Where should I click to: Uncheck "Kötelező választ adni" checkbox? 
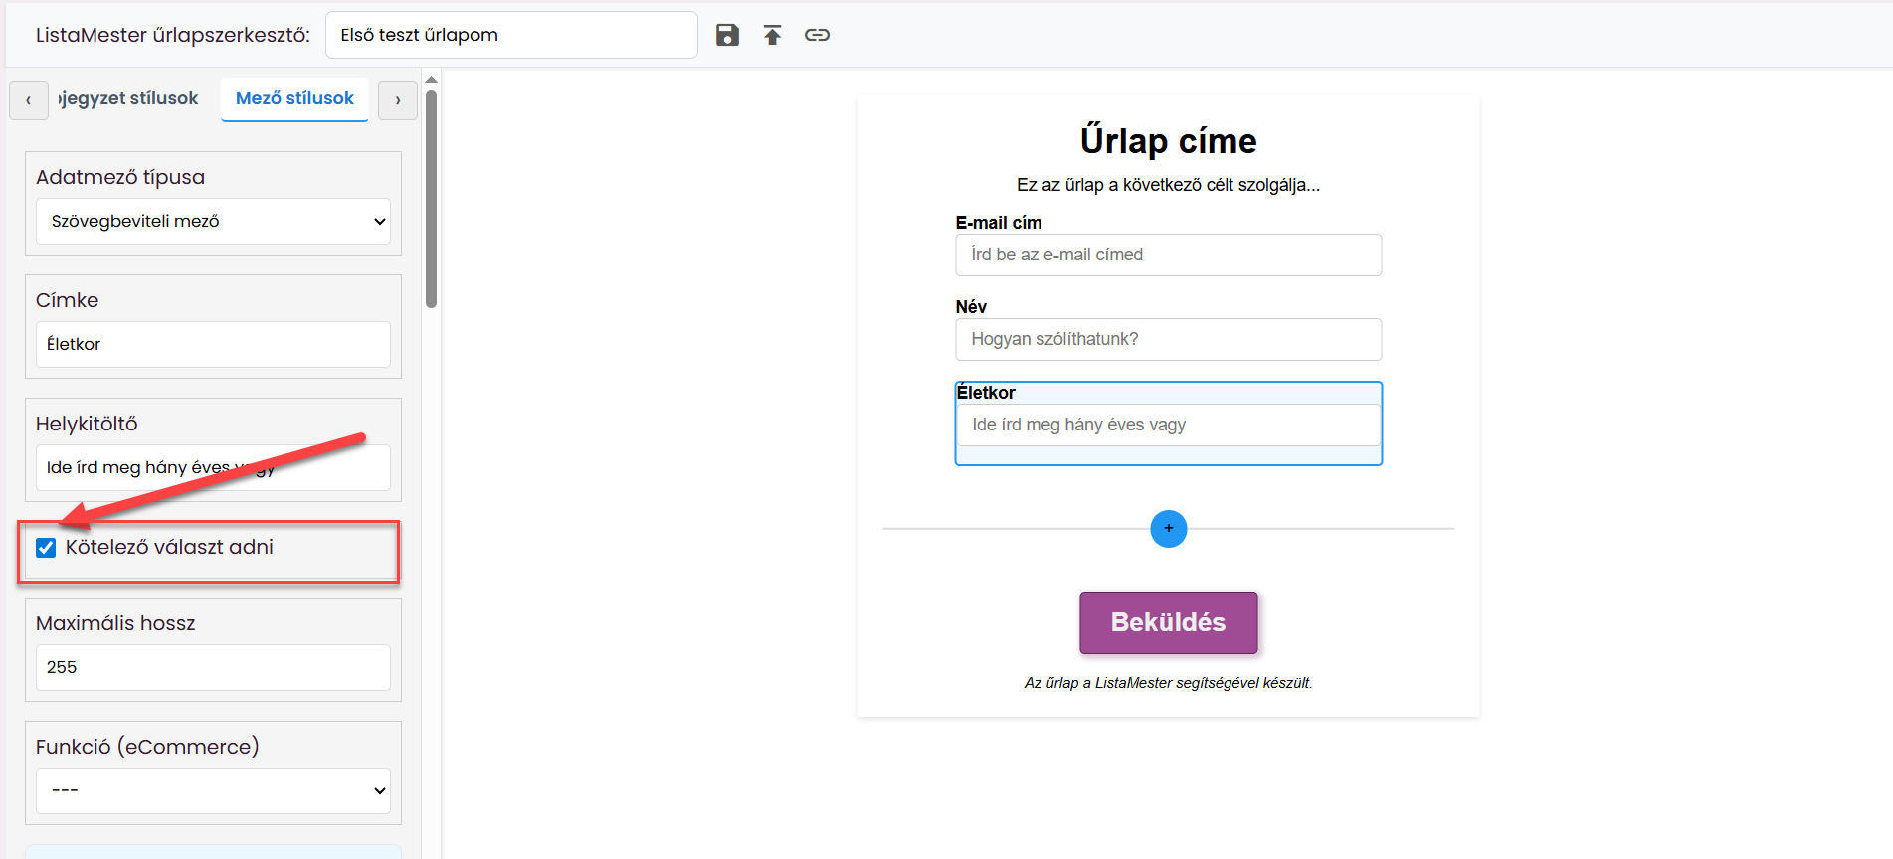pos(46,548)
